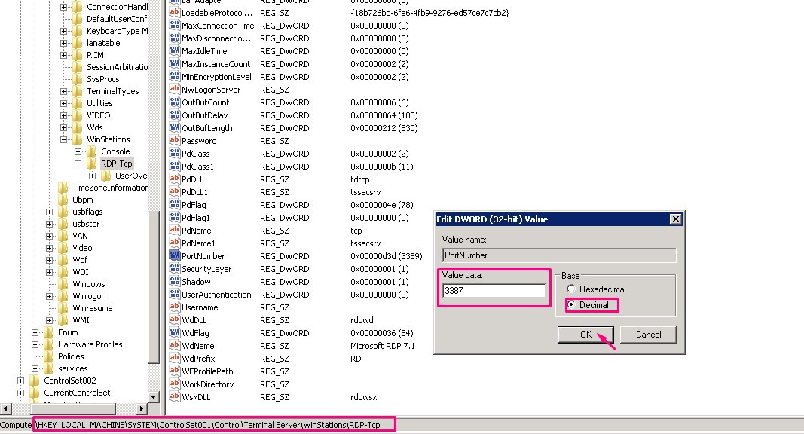This screenshot has width=804, height=434.
Task: Select the Hexadecimal base radio button
Action: (x=570, y=289)
